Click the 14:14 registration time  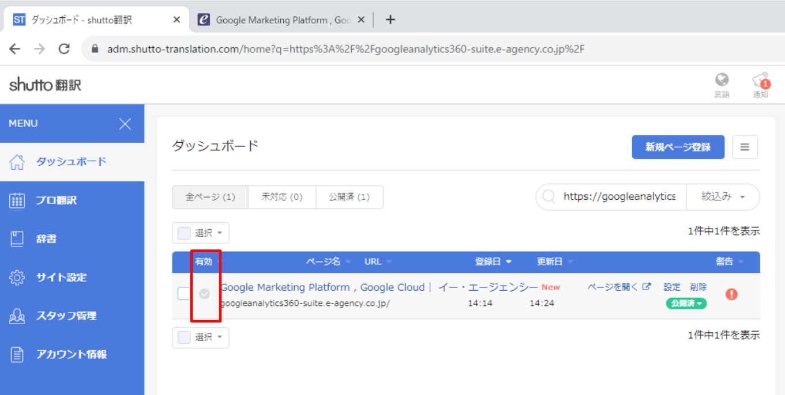(x=480, y=303)
